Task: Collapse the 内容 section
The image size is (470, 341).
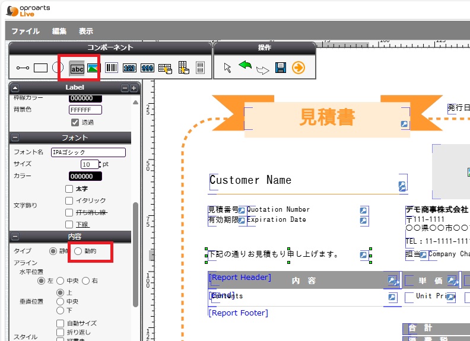Action: (15, 237)
